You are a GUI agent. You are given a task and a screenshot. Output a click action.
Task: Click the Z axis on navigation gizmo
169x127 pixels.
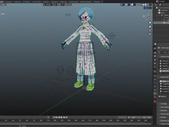point(146,12)
